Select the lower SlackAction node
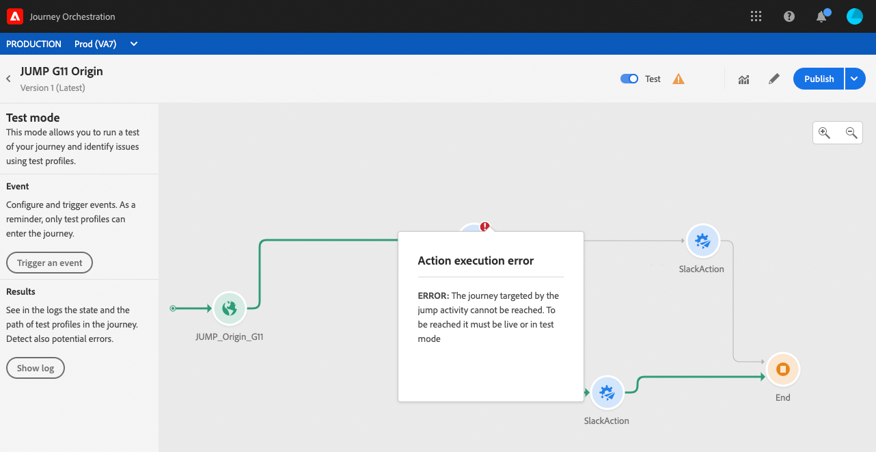The width and height of the screenshot is (876, 452). (607, 393)
